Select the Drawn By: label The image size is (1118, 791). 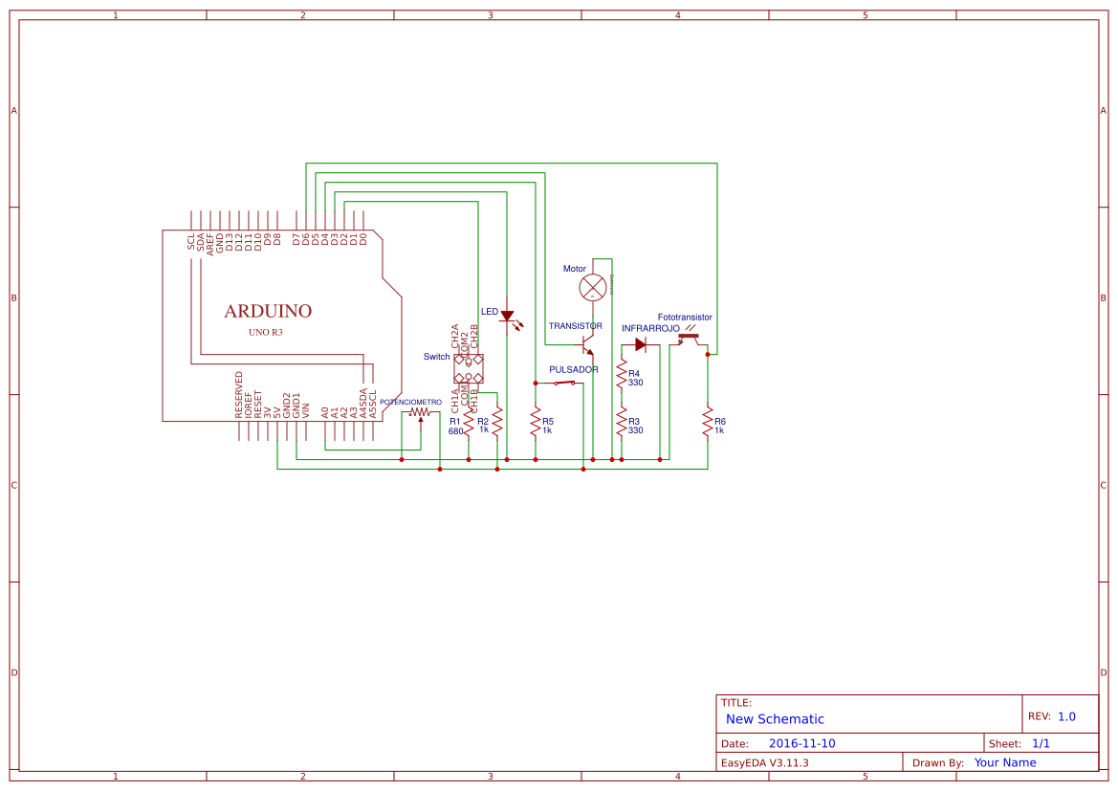[x=938, y=763]
